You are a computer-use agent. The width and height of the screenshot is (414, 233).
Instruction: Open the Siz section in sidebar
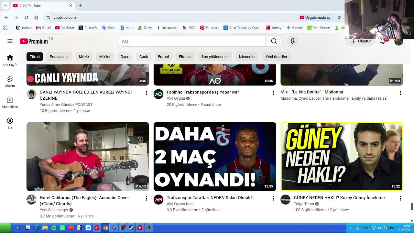click(x=10, y=123)
